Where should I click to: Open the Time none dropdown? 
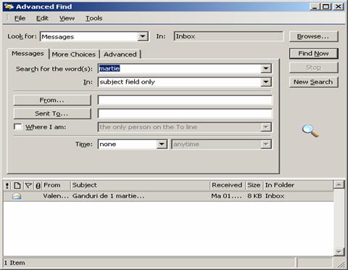pyautogui.click(x=162, y=144)
